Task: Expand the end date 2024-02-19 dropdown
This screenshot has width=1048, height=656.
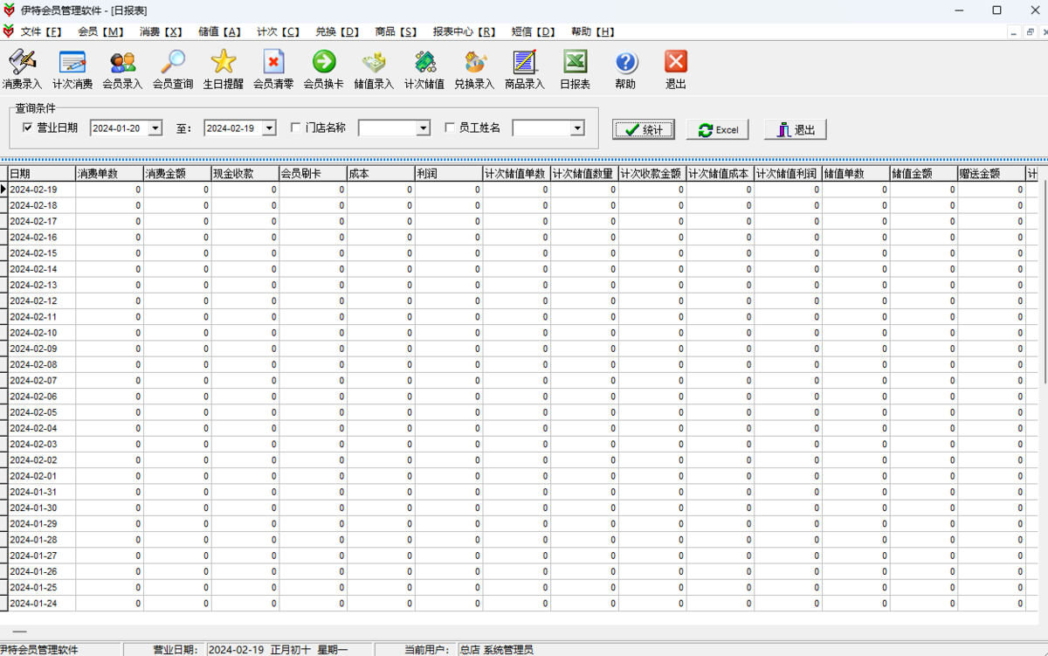Action: point(269,128)
